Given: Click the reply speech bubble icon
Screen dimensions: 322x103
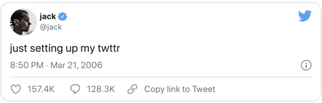Looking at the screenshot, I should [75, 89].
